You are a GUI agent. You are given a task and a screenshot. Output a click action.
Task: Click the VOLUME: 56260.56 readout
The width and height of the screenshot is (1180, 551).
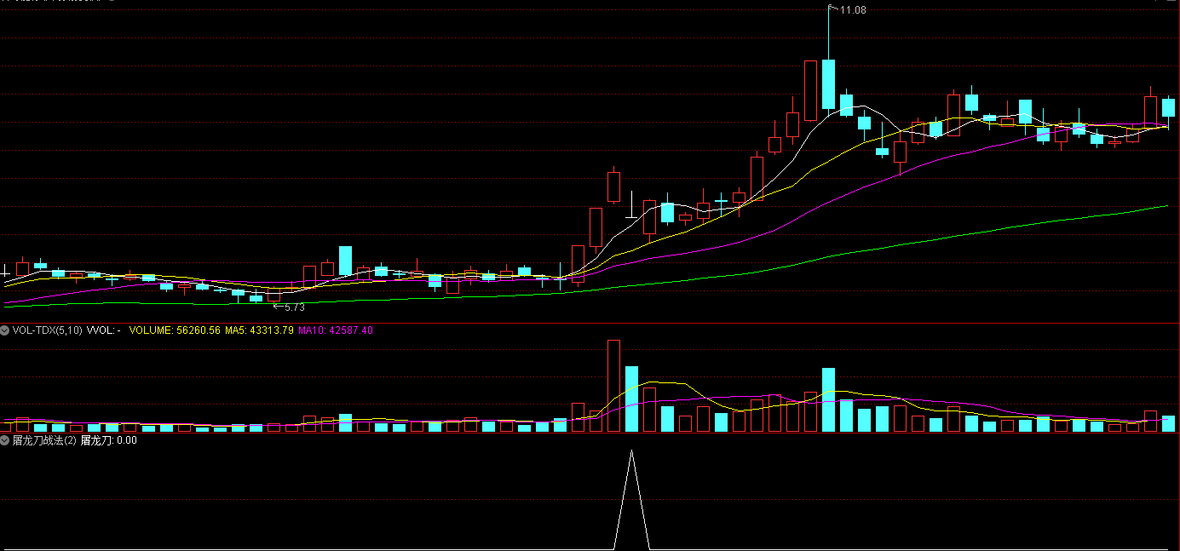tap(175, 330)
